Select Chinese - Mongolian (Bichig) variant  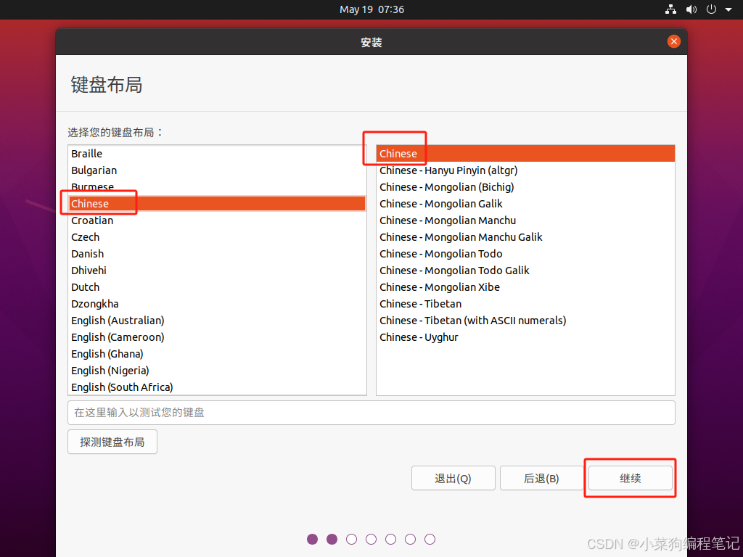click(x=525, y=187)
